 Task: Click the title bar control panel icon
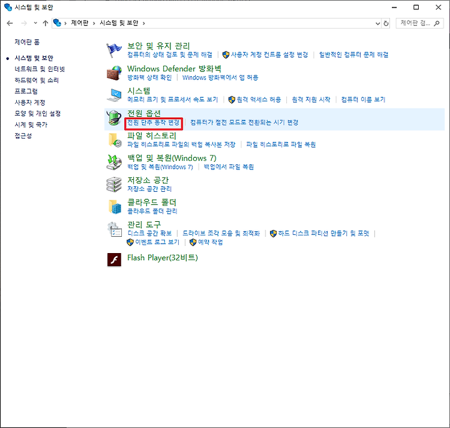8,7
